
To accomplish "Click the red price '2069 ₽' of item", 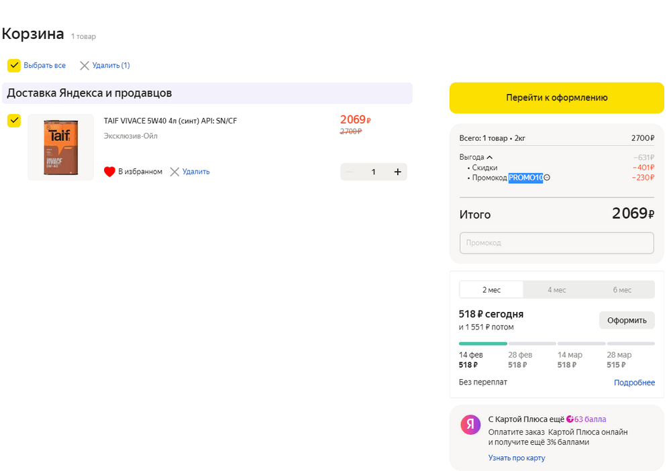I will point(355,120).
